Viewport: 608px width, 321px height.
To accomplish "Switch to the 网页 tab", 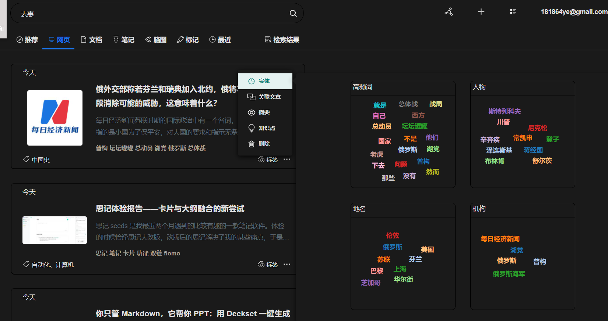I will point(59,40).
